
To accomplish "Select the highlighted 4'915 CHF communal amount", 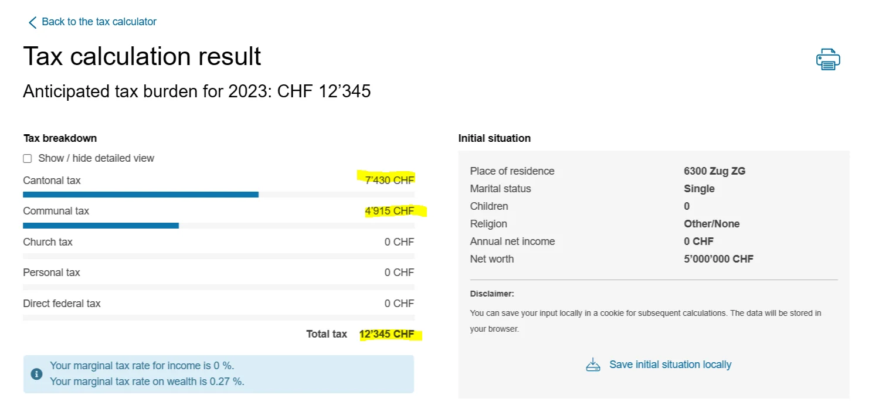I will [389, 211].
